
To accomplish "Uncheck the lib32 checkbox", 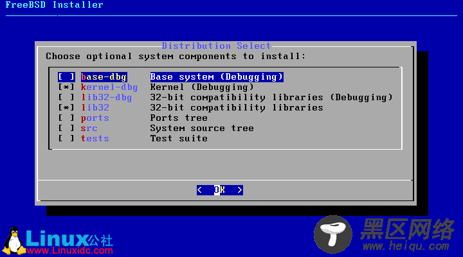I will pos(66,108).
